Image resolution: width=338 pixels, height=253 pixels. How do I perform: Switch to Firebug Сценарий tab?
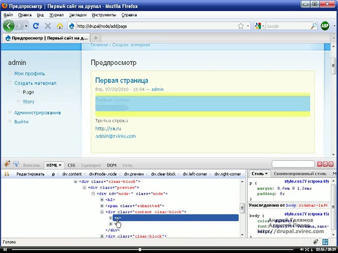(x=91, y=165)
